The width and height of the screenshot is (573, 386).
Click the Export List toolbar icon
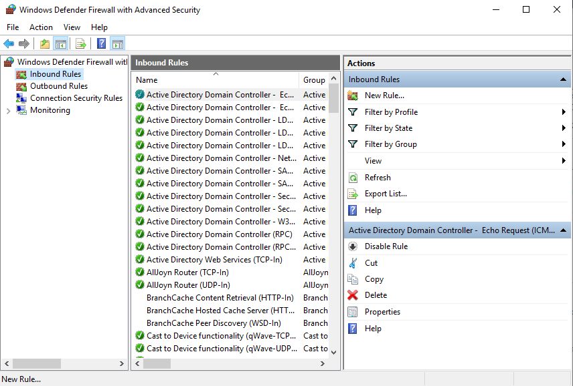coord(80,44)
